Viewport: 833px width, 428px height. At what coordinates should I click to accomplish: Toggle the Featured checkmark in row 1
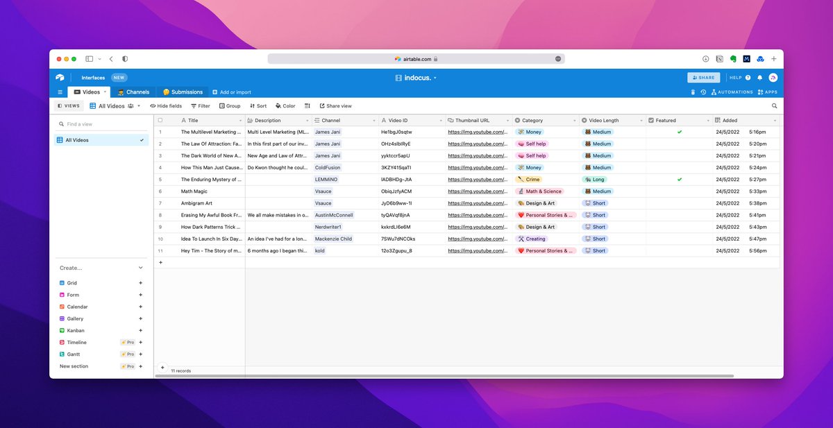click(x=680, y=132)
